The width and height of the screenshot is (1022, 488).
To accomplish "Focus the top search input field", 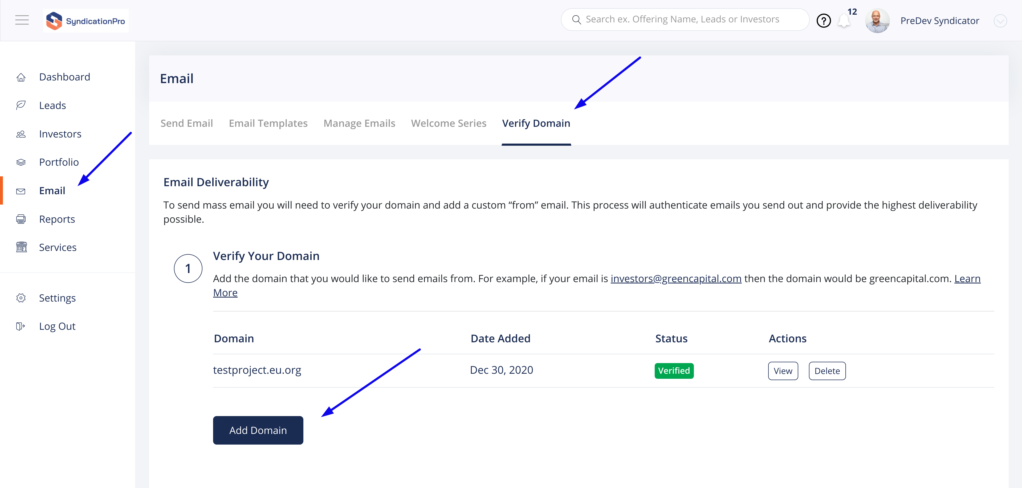I will coord(690,19).
